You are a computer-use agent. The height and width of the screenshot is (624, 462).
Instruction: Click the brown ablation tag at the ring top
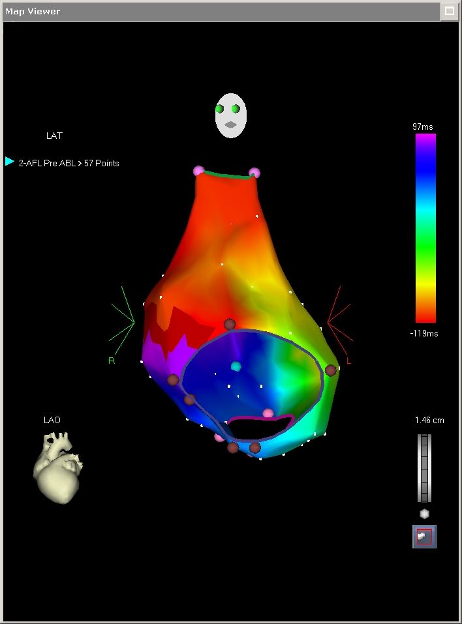point(230,324)
